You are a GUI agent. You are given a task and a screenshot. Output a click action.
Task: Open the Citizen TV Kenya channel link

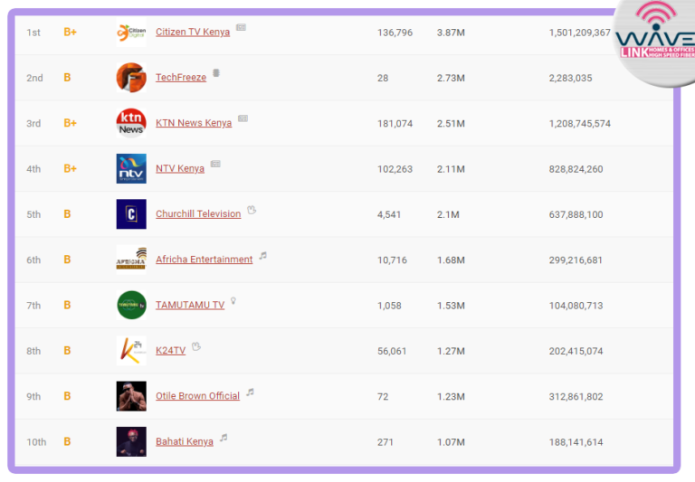193,32
